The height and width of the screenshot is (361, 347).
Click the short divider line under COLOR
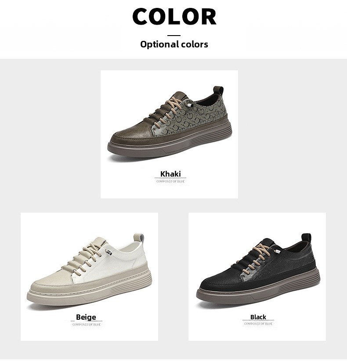174,36
